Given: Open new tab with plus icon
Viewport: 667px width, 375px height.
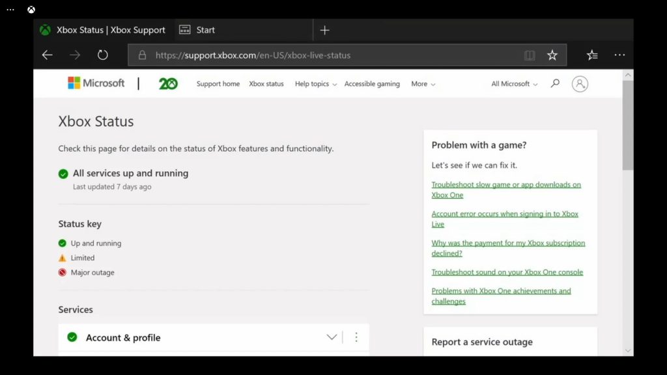Looking at the screenshot, I should pos(324,30).
